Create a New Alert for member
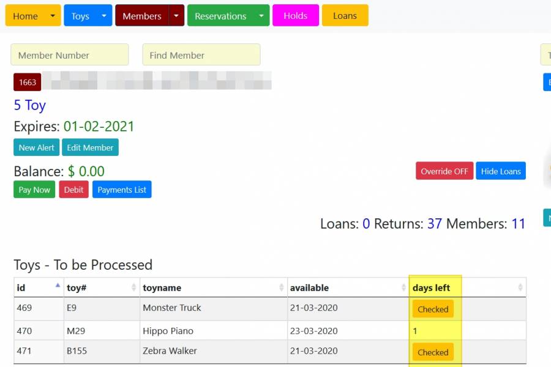 pos(36,147)
